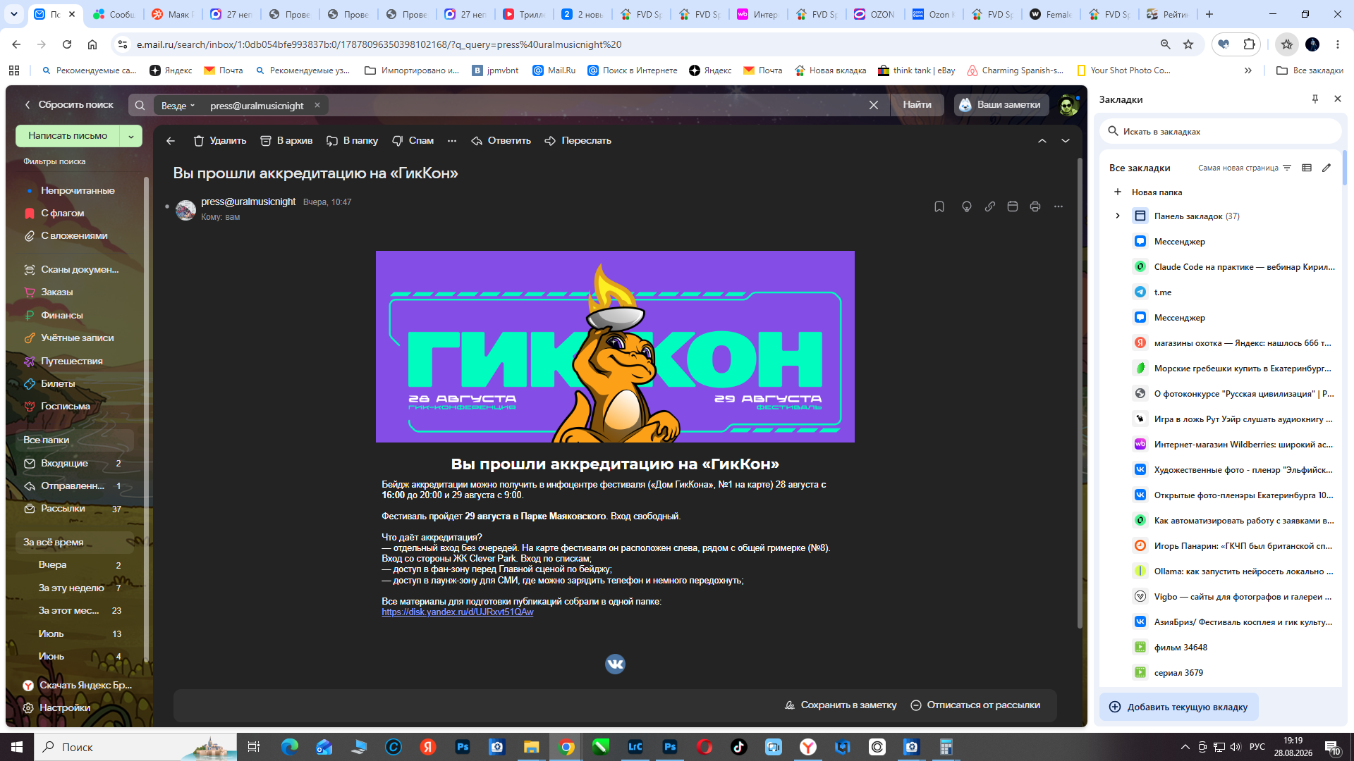Screen dimensions: 1354x761
Task: Click the lightbulb icon in email header
Action: [967, 206]
